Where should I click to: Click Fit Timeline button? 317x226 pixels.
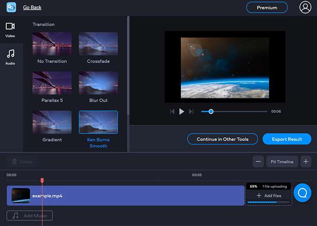point(282,161)
